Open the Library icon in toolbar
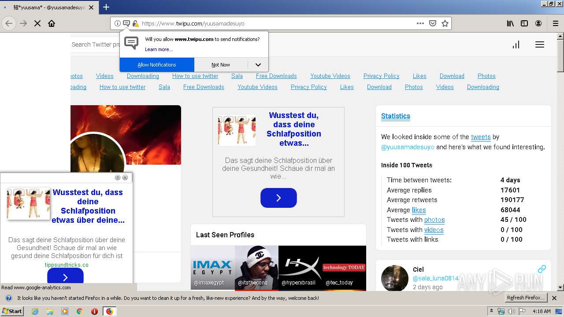564x317 pixels. click(x=510, y=23)
